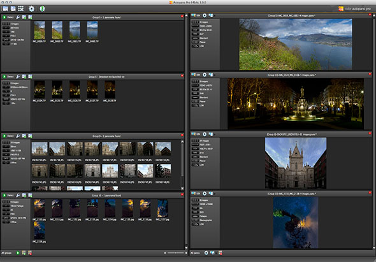This screenshot has width=376, height=262.
Task: Click render gear icon of cathedral panorama
Action: [x=205, y=135]
